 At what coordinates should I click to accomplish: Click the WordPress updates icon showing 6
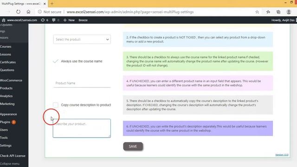[45, 20]
